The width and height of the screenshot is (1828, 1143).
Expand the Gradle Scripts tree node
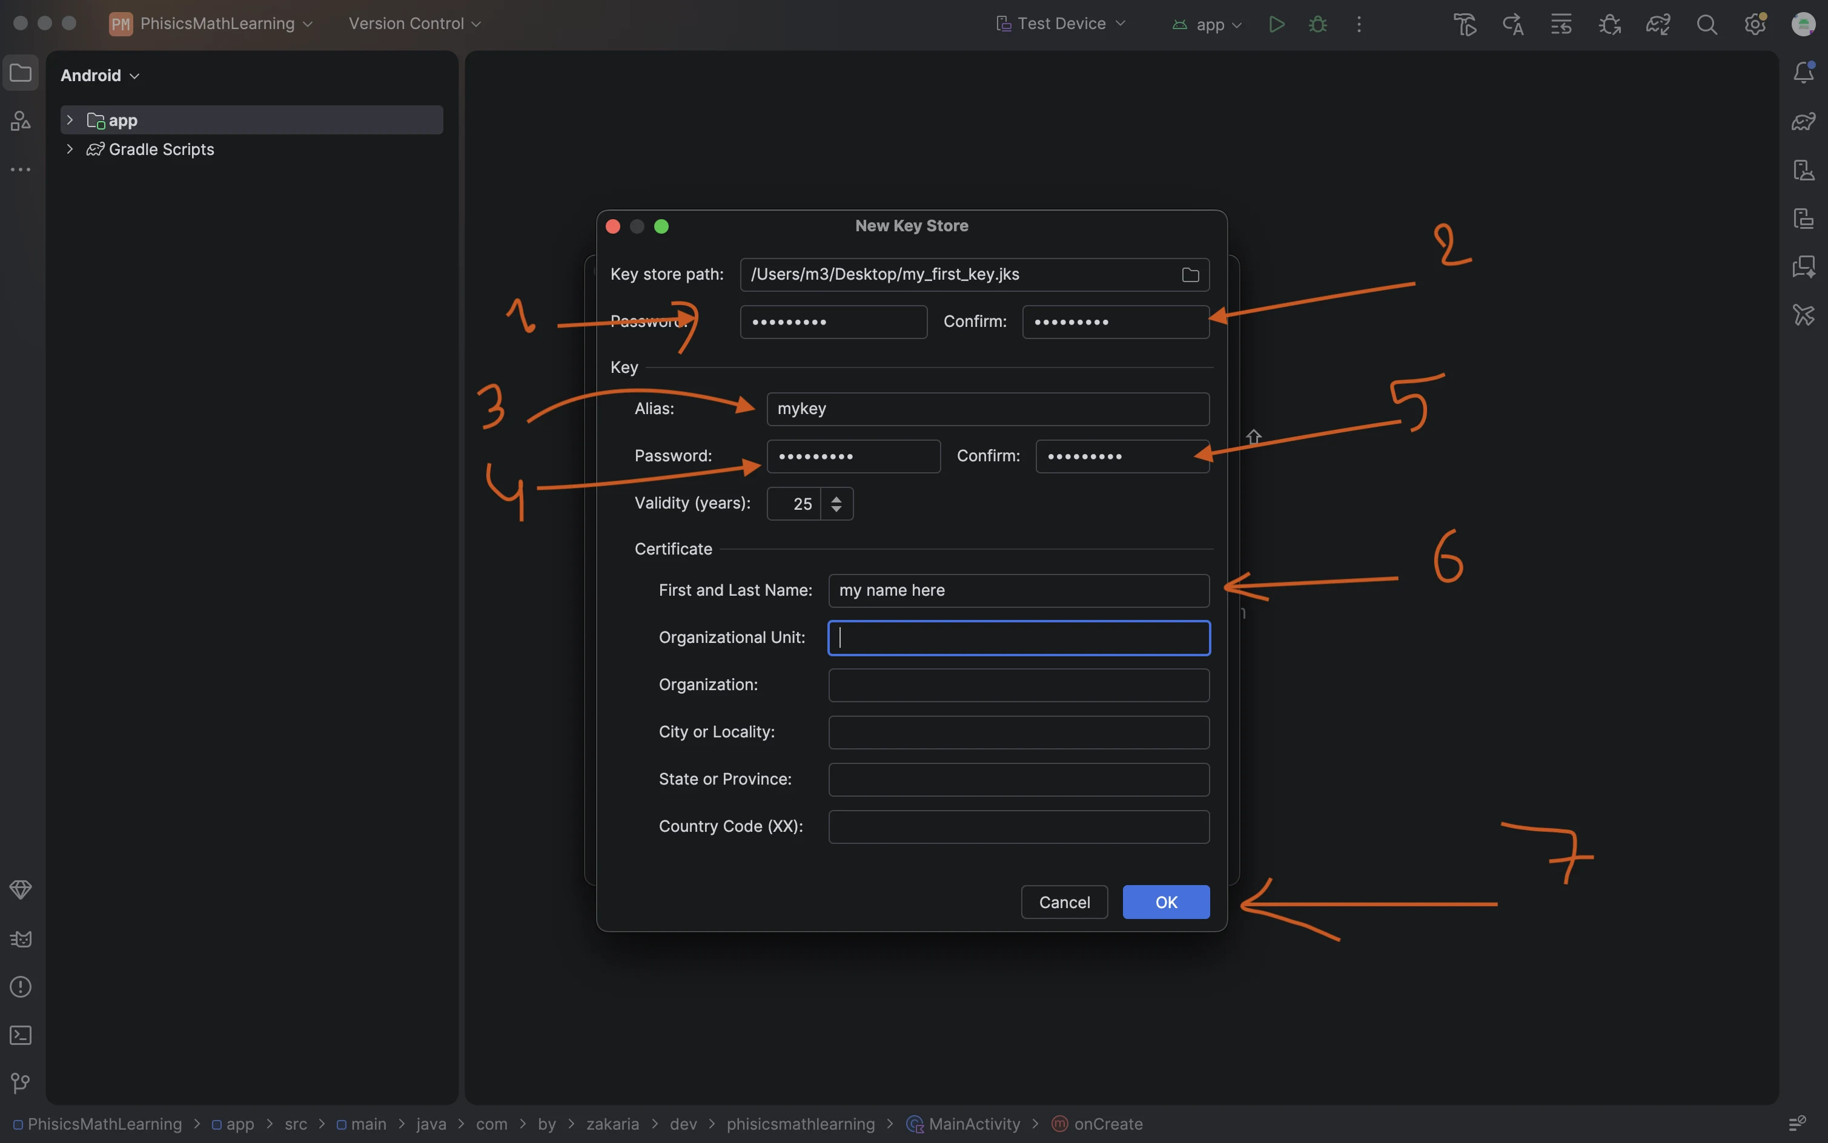pyautogui.click(x=70, y=149)
